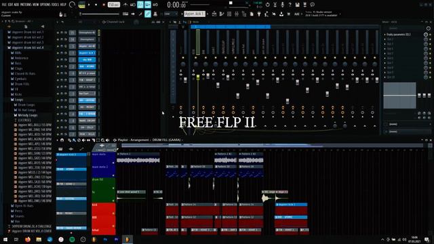
Task: Open the browser view icon in toolbar
Action: [244, 14]
